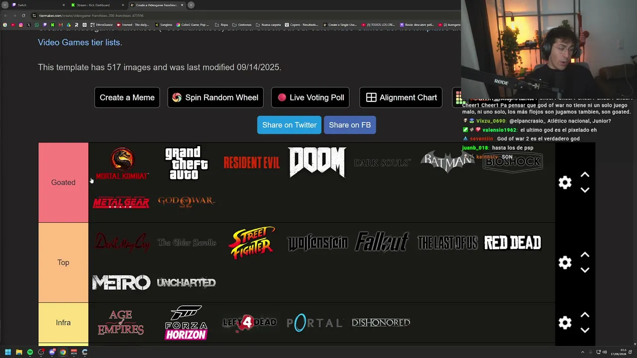
Task: Open settings gear for the Infra tier
Action: point(565,323)
